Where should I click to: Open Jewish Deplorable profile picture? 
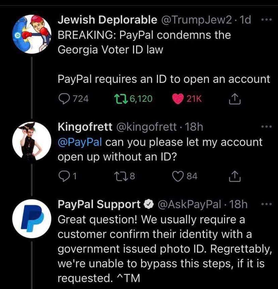point(31,34)
